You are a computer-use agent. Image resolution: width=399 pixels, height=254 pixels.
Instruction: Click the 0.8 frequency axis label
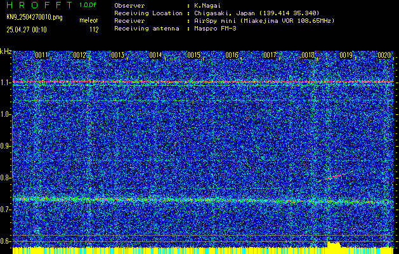(6, 178)
